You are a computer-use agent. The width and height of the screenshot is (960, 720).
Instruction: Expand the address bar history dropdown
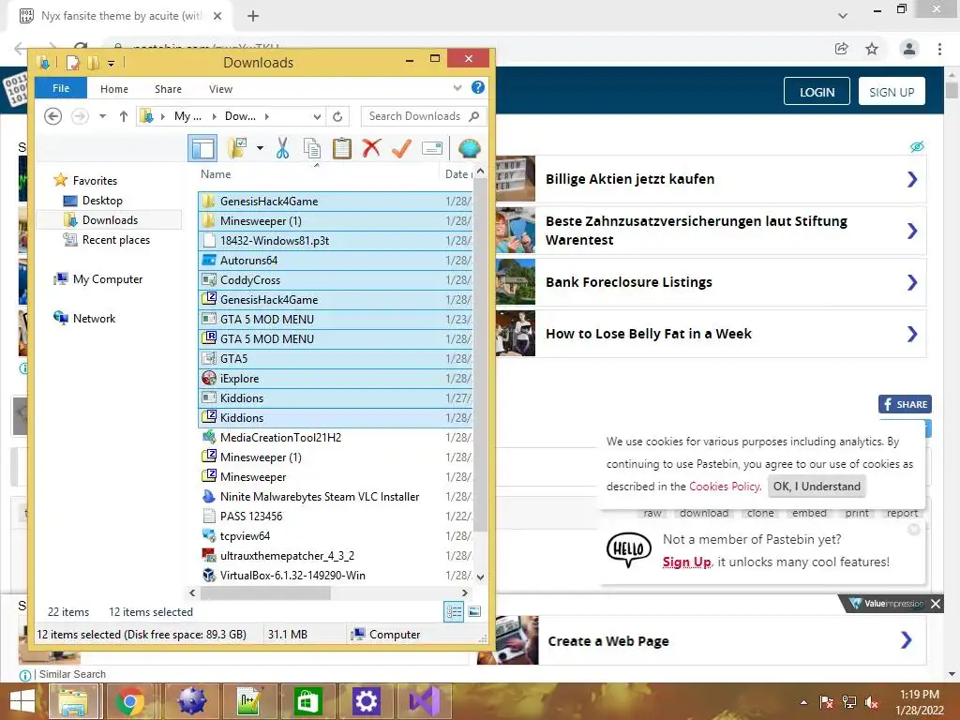point(317,116)
